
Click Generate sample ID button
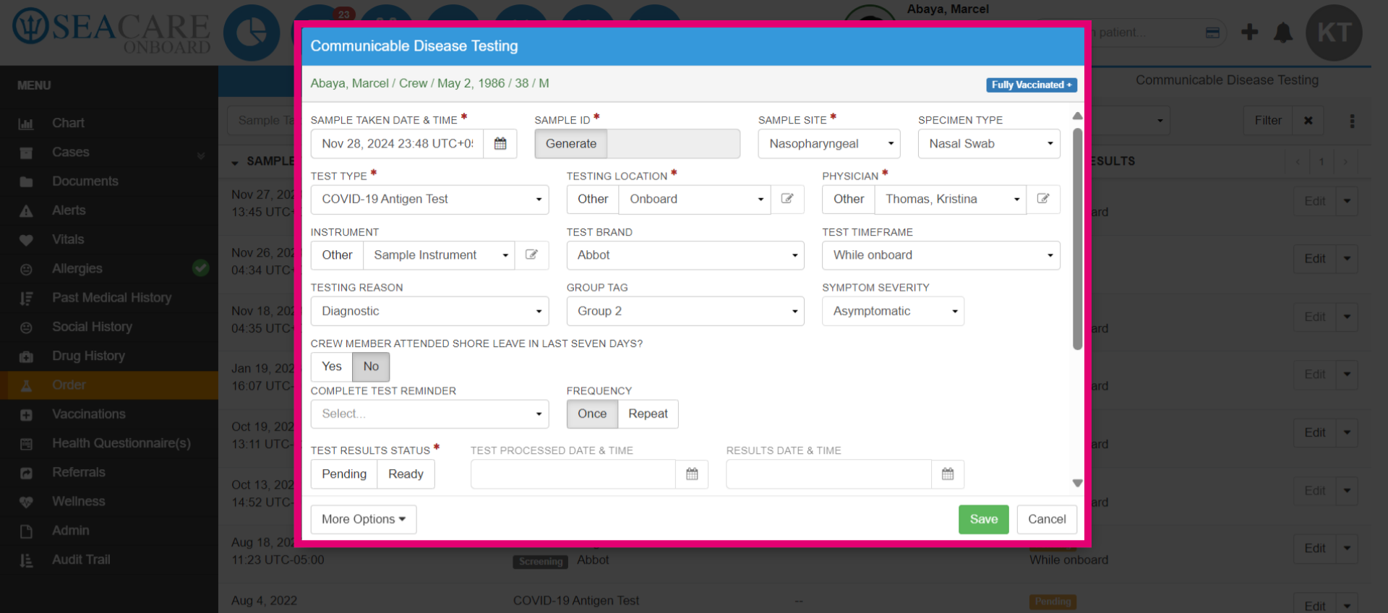tap(571, 144)
